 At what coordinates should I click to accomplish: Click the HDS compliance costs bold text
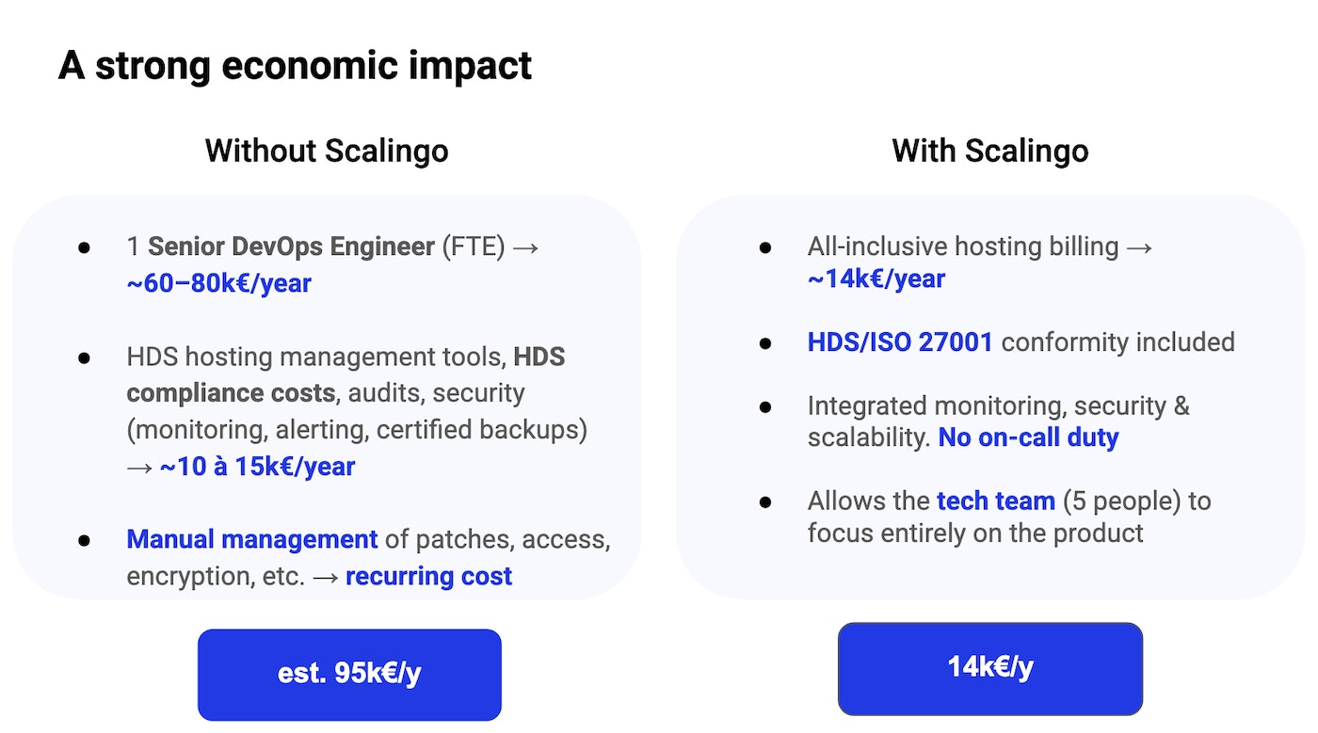point(346,374)
